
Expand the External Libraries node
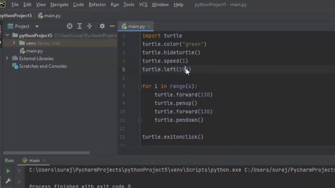tap(7, 58)
